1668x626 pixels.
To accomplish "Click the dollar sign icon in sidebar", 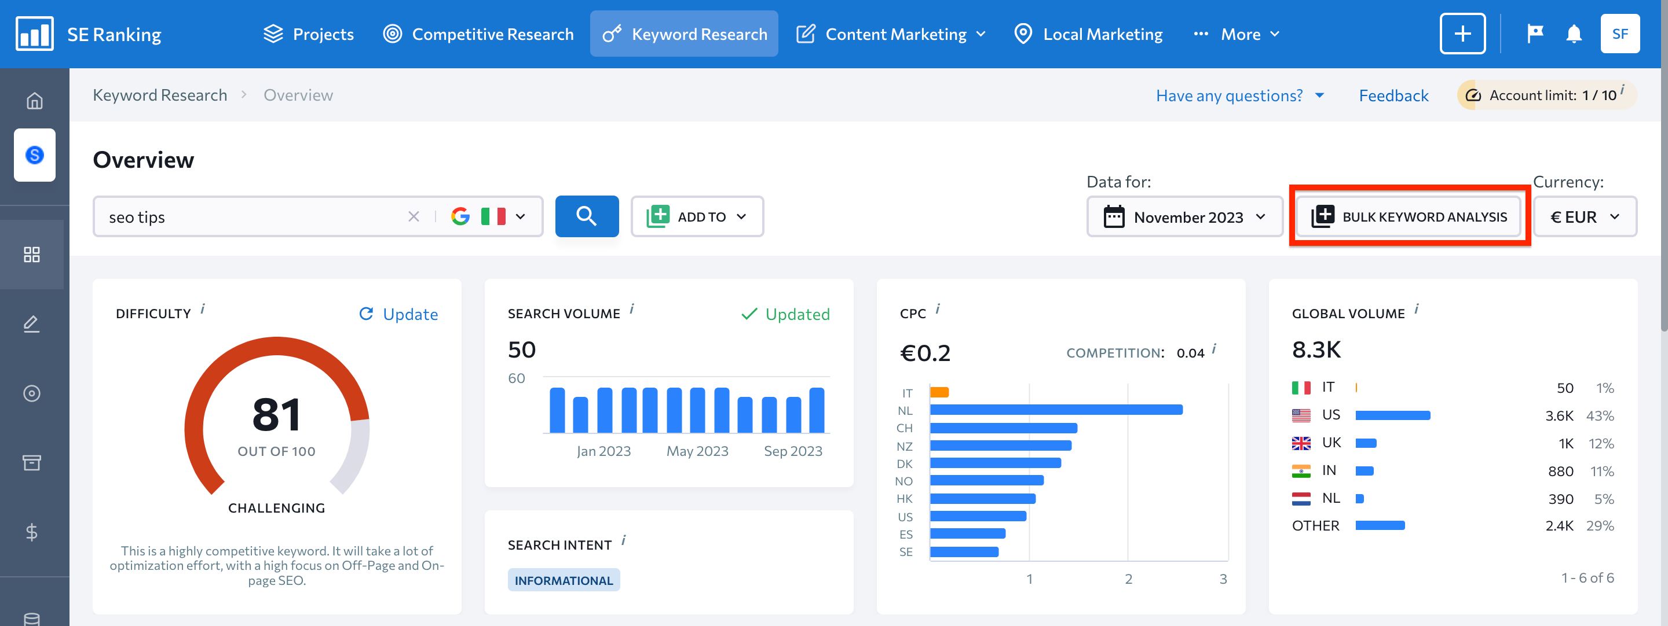I will pos(32,532).
